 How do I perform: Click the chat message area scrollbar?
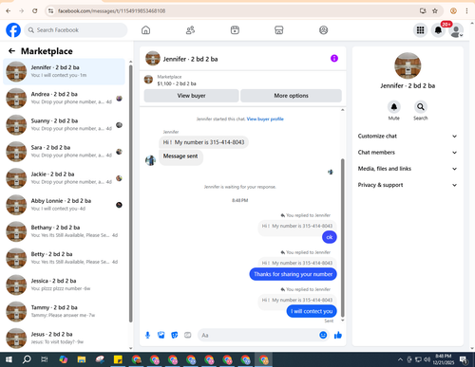coord(342,237)
